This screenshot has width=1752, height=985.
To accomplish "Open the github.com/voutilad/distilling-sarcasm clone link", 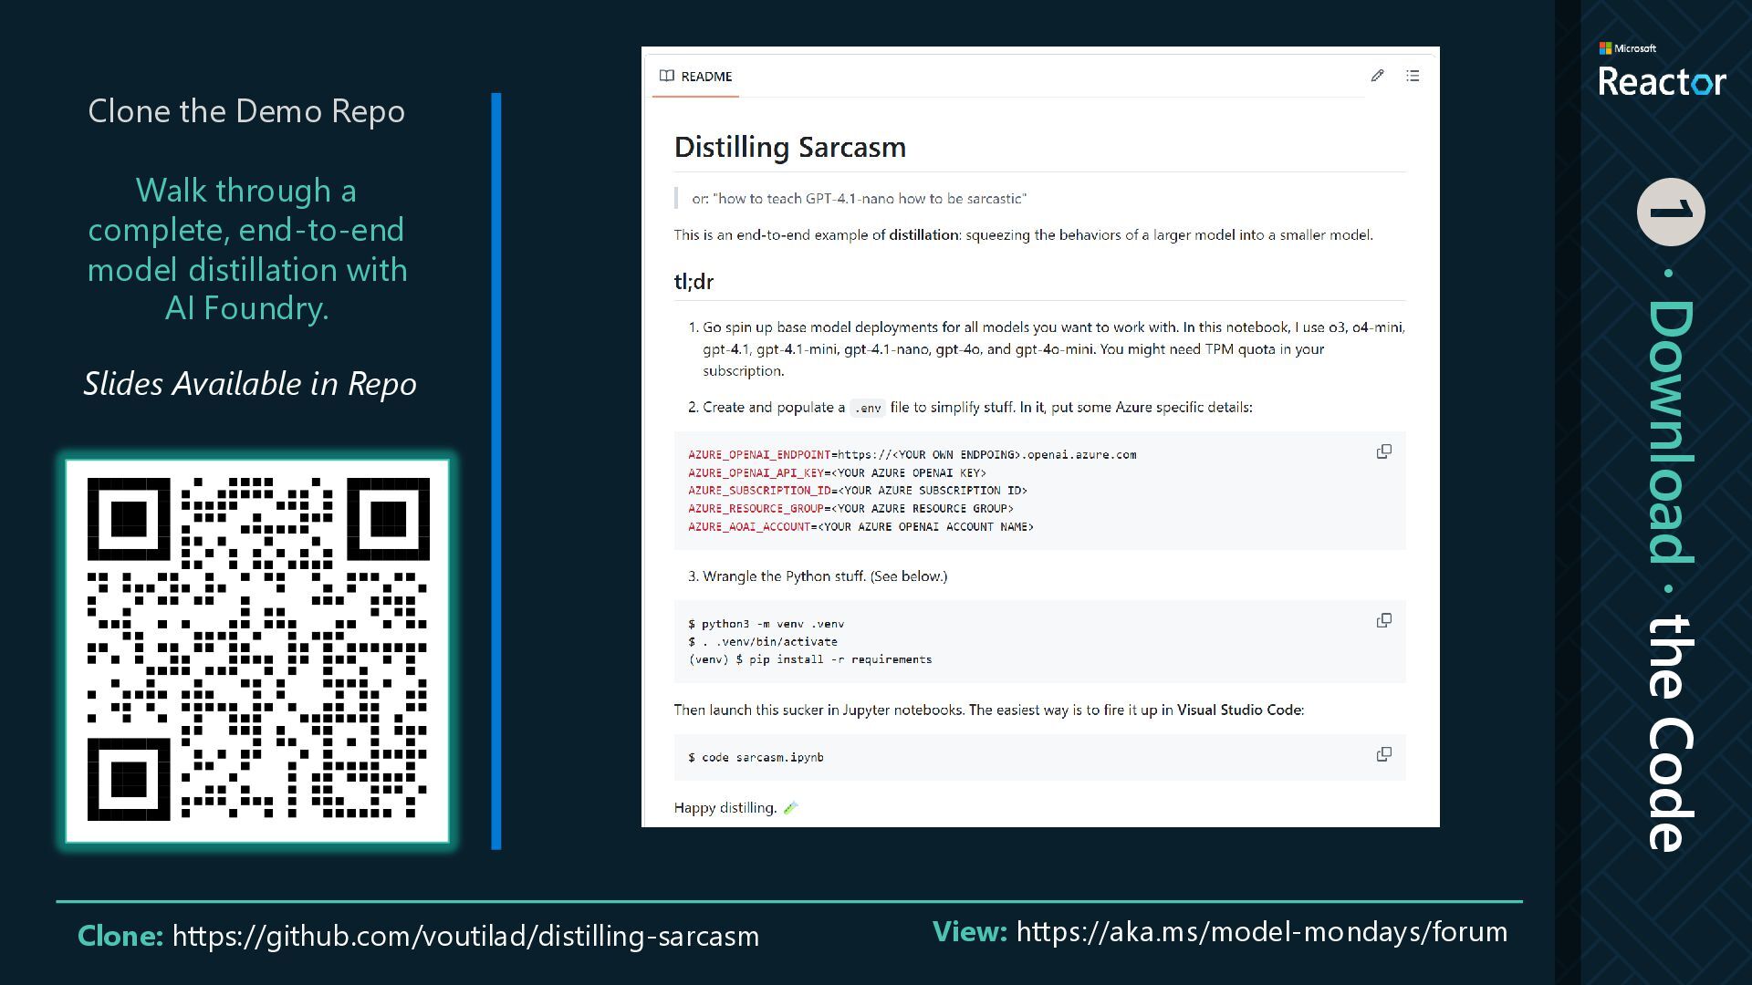I will click(x=465, y=936).
